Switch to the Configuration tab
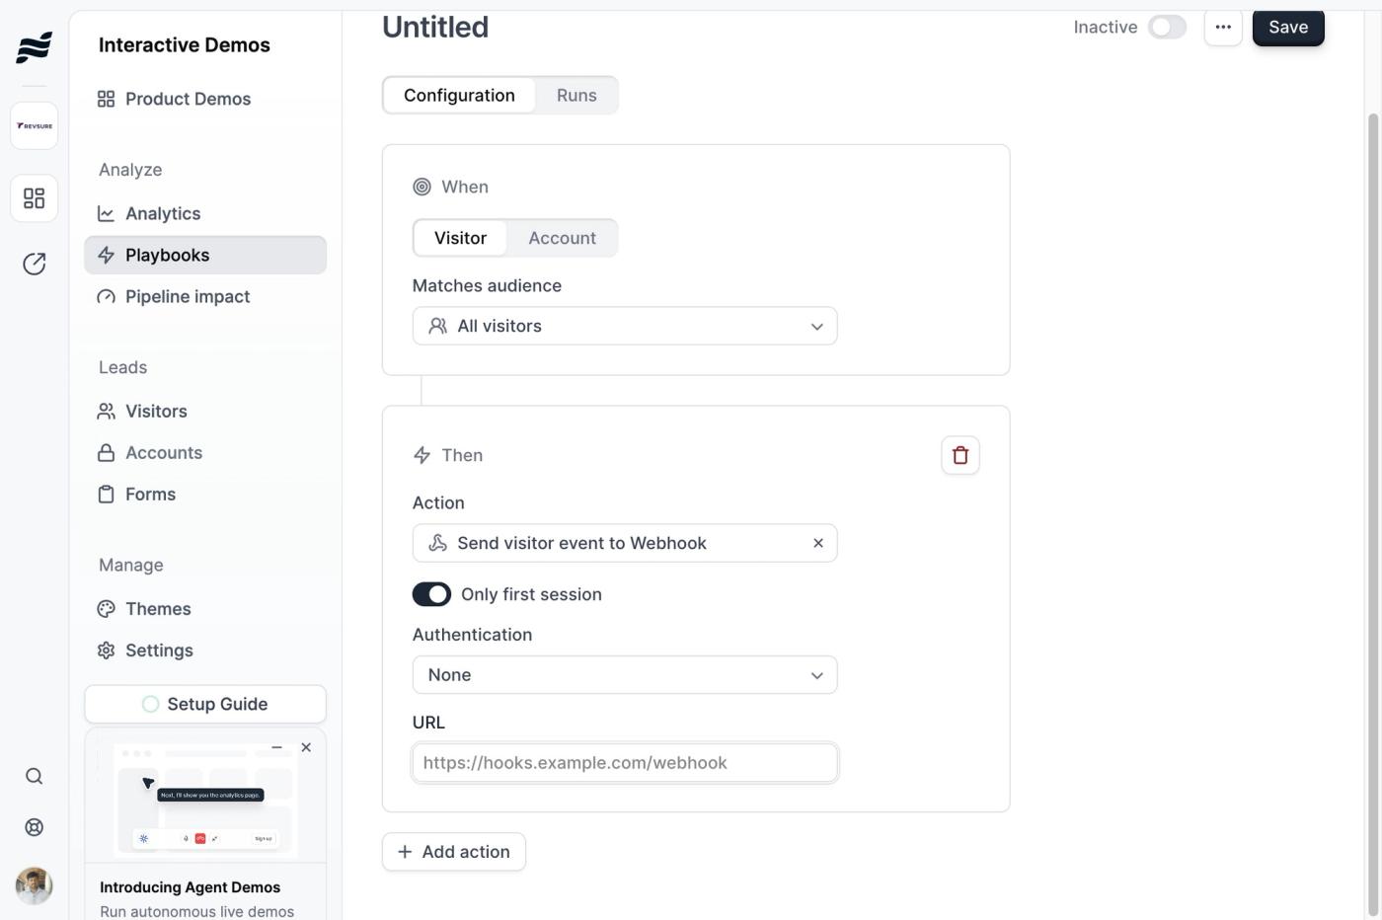Screen dimensions: 1382x920 pos(459,95)
